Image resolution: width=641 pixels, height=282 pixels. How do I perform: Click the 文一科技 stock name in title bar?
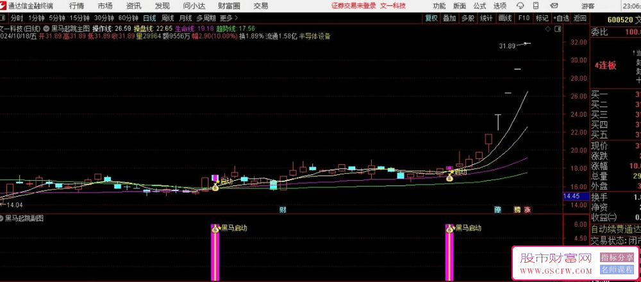[x=393, y=6]
